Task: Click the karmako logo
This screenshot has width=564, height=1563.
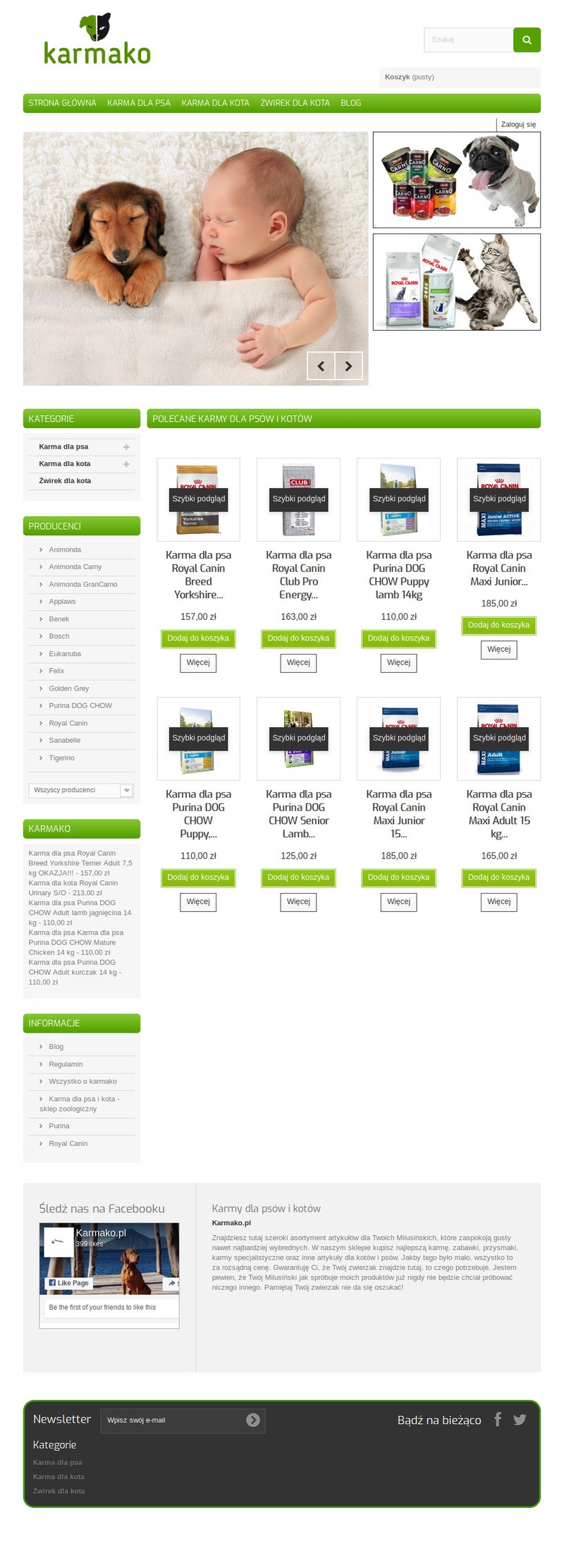Action: point(97,39)
